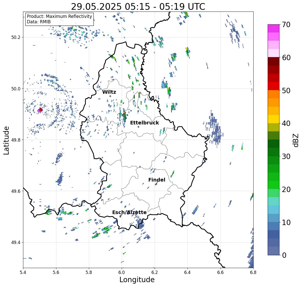Click colorbar tick value 40
The width and height of the screenshot is (302, 286).
tap(286, 123)
